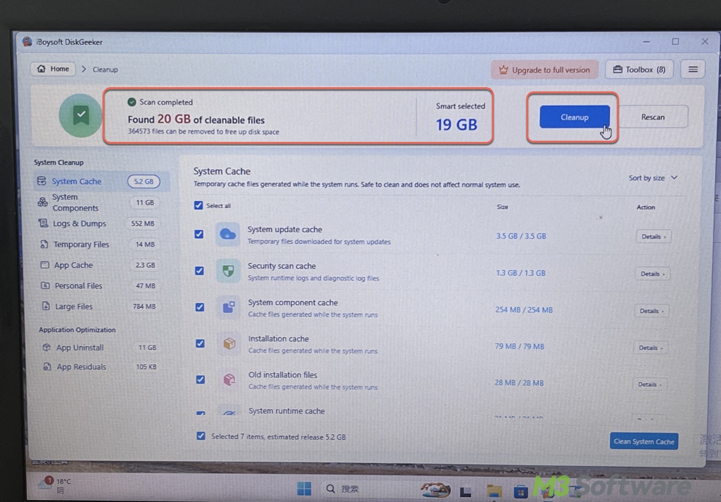Switch to App Cache category
This screenshot has width=721, height=502.
tap(101, 265)
